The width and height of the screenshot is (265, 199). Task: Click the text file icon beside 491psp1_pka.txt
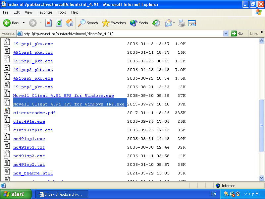coord(7,50)
